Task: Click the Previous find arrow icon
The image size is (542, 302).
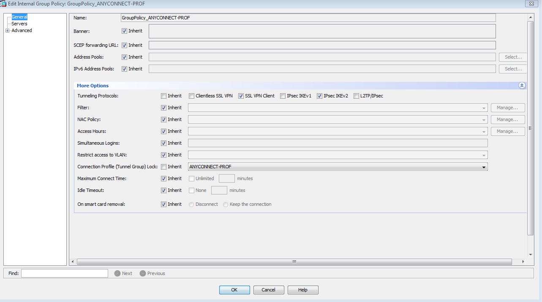Action: pos(143,273)
